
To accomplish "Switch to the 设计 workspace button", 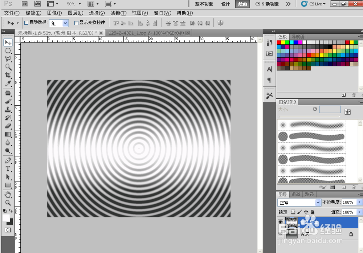I will (225, 4).
